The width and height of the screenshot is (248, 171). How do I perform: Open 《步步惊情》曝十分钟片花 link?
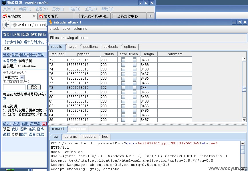tap(23, 42)
